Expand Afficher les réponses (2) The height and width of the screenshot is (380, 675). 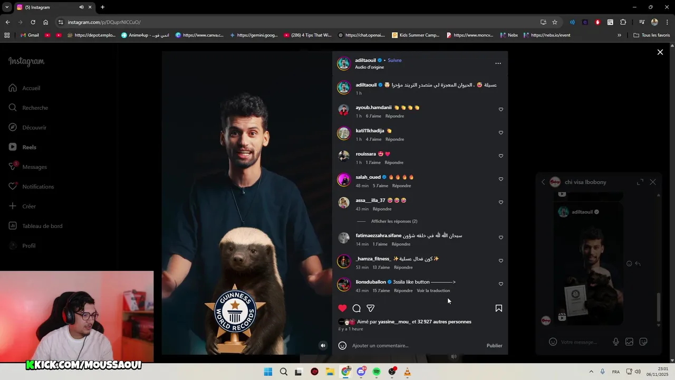click(394, 222)
